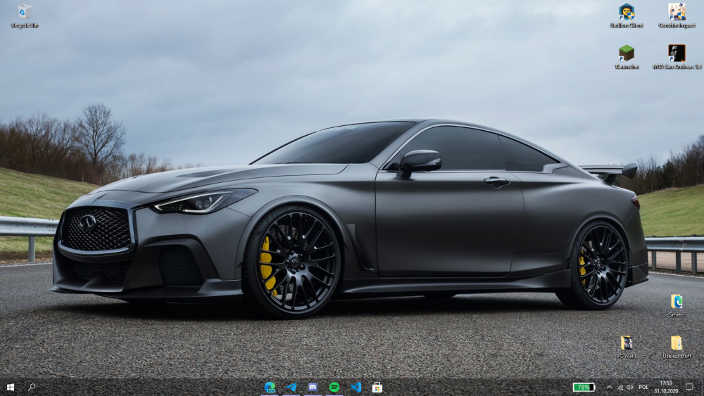Launch Visual Studio Code from taskbar
This screenshot has height=396, width=704.
356,387
